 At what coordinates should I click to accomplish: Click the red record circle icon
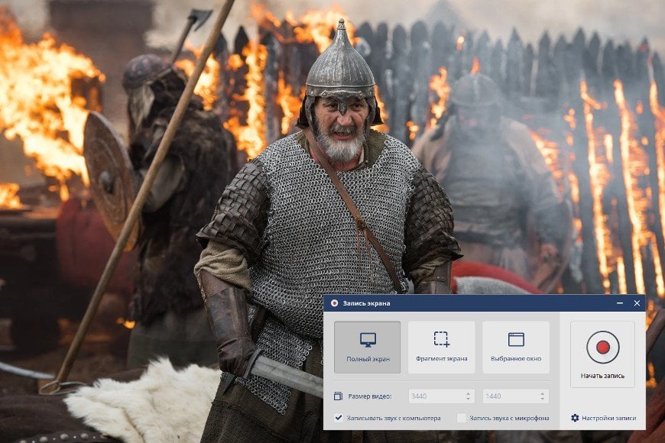click(602, 348)
